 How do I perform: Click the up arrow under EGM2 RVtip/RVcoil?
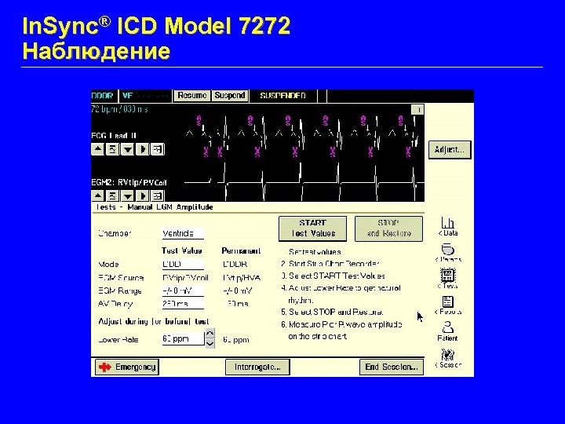pyautogui.click(x=97, y=196)
